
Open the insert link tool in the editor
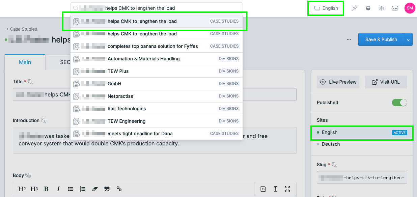[x=119, y=189]
